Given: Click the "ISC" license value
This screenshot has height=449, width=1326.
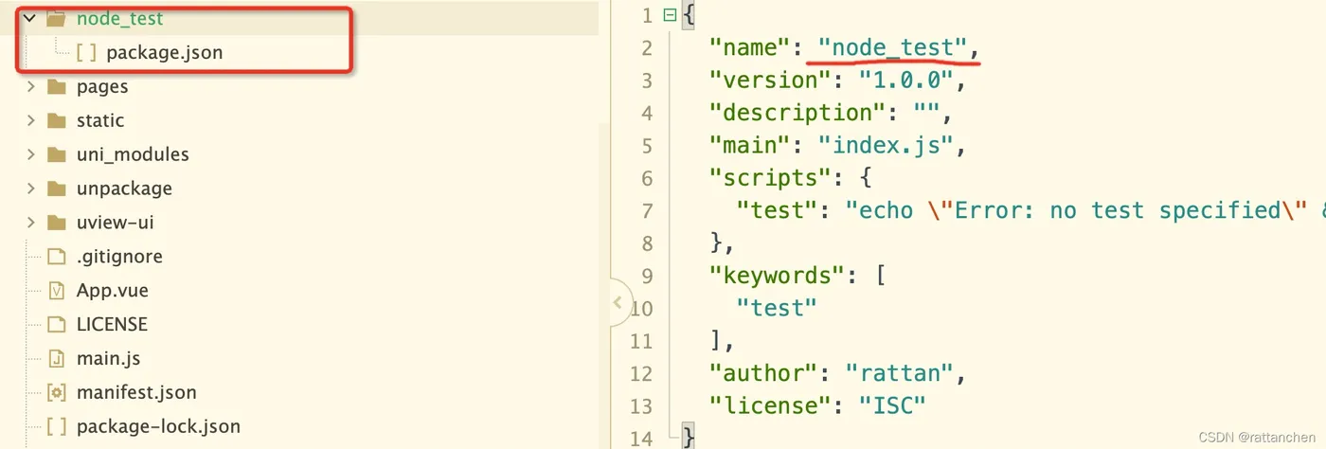Looking at the screenshot, I should 891,405.
